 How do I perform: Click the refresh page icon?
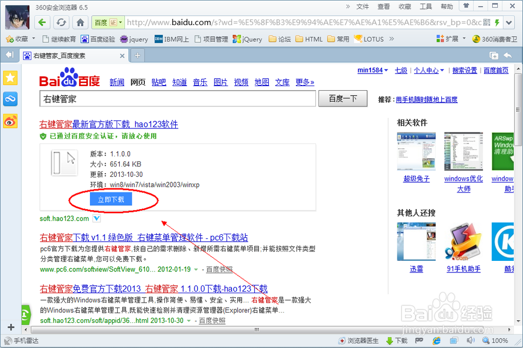pyautogui.click(x=61, y=22)
